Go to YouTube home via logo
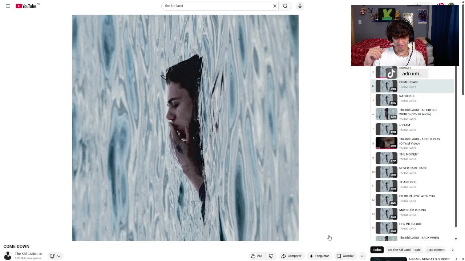Viewport: 465px width, 261px height. click(26, 6)
